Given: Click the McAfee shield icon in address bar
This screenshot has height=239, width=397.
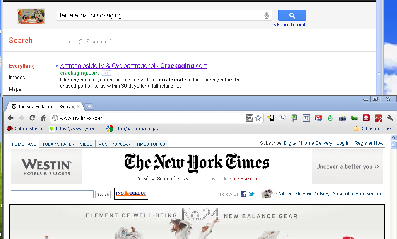Looking at the screenshot, I should pyautogui.click(x=250, y=118).
